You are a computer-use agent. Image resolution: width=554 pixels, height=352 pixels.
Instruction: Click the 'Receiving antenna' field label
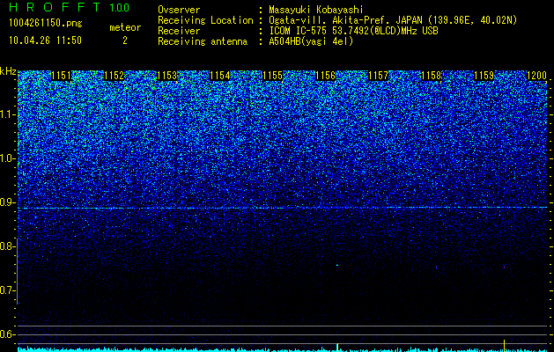pos(203,41)
